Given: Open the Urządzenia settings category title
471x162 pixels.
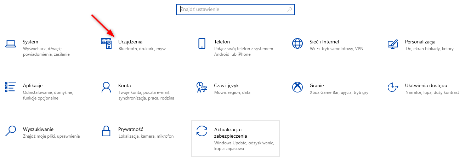Looking at the screenshot, I should click(130, 42).
